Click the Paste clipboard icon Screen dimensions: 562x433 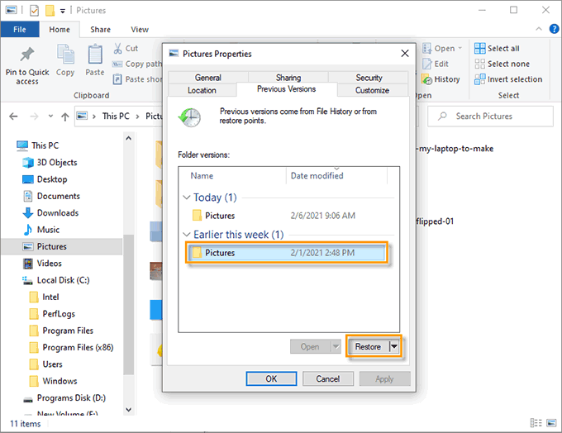[95, 55]
